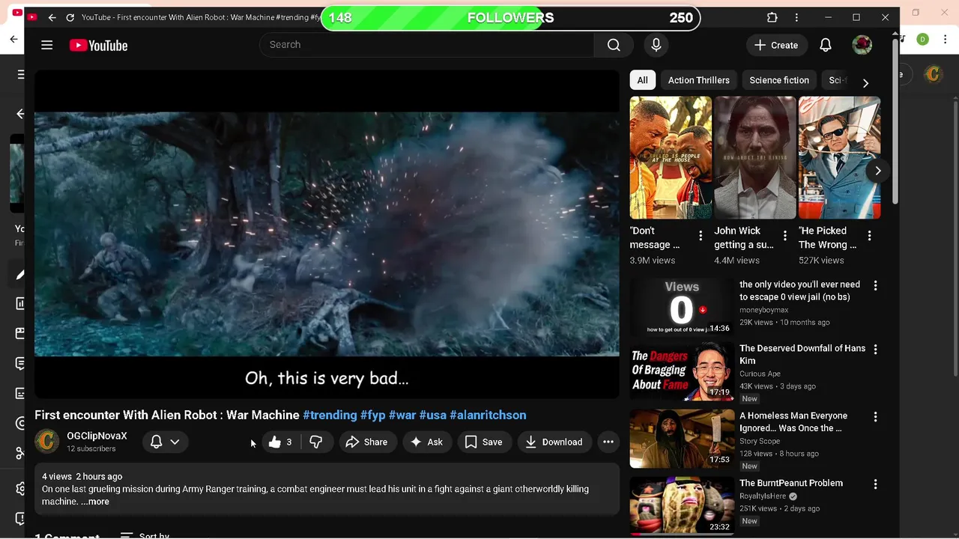Image resolution: width=959 pixels, height=539 pixels.
Task: Open browser extensions puzzle icon
Action: [772, 17]
